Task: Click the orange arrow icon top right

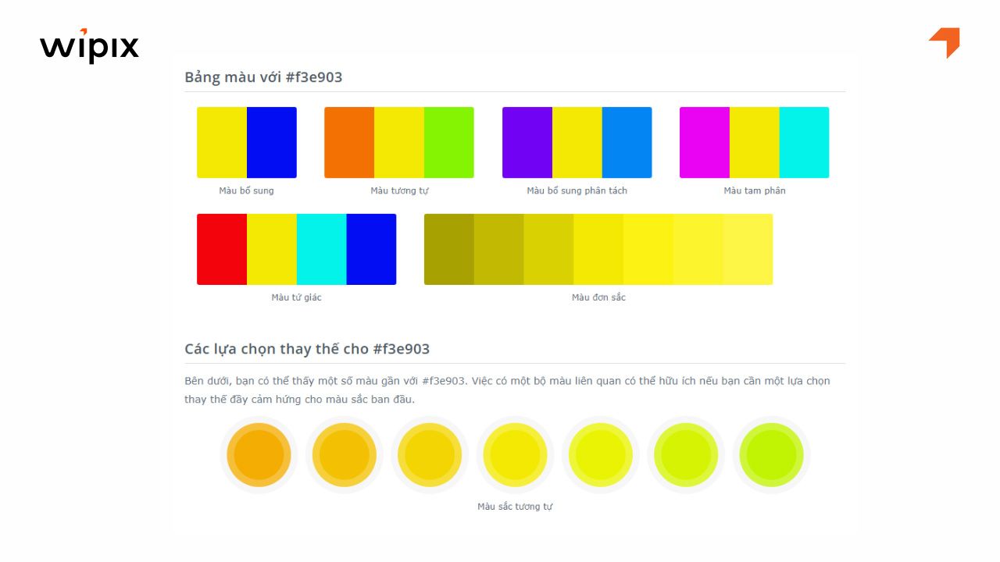Action: click(945, 42)
